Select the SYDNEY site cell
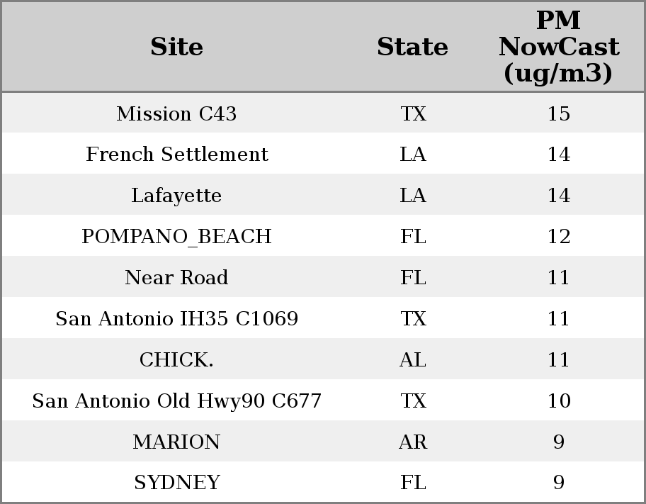The width and height of the screenshot is (646, 504). point(176,483)
